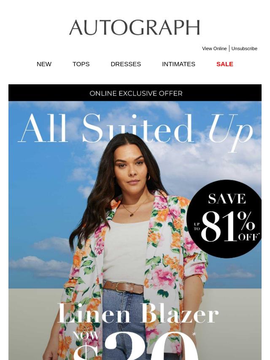Open the red SALE link

[225, 64]
